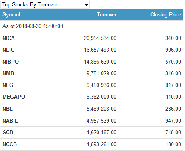
Task: Click NLIC closing price 906.00
Action: click(173, 50)
